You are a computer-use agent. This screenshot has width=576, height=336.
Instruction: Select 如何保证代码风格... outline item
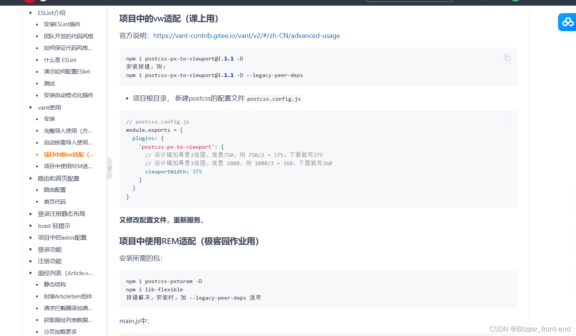click(x=68, y=48)
